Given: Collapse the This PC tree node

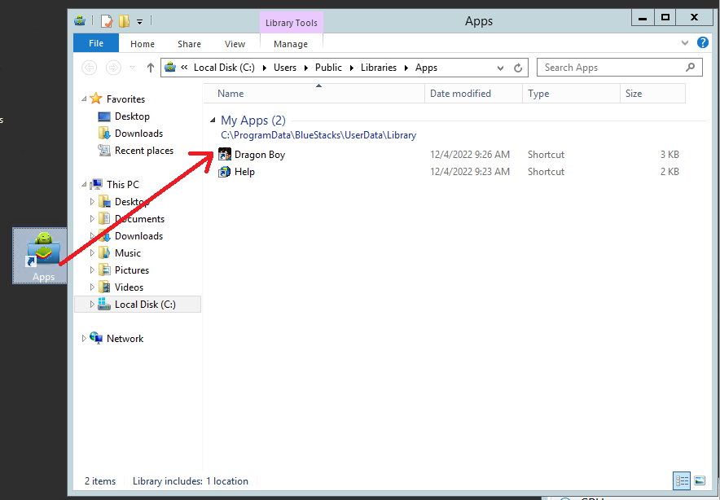Looking at the screenshot, I should 84,185.
